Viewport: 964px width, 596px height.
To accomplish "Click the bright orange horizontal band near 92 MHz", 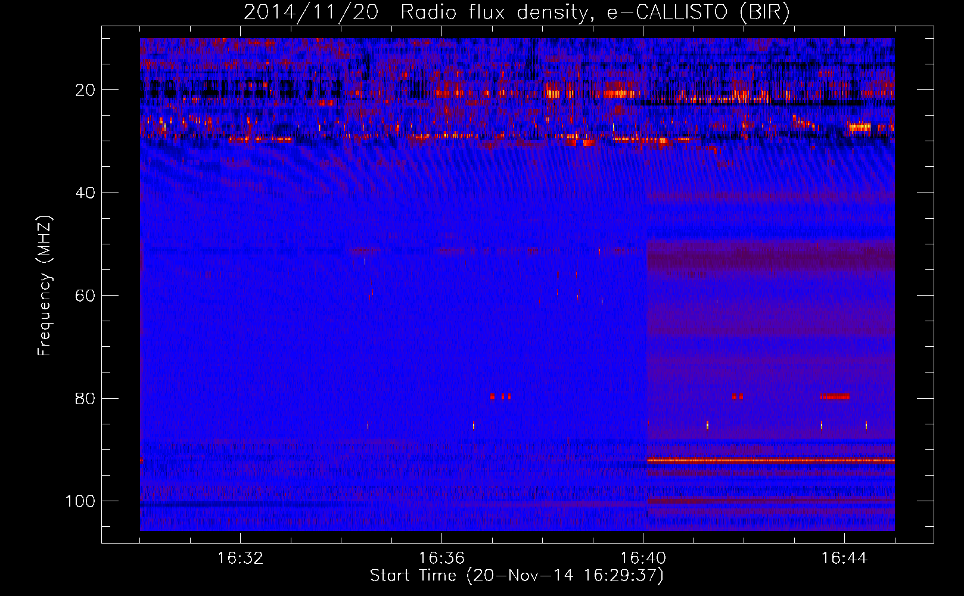I will (771, 460).
